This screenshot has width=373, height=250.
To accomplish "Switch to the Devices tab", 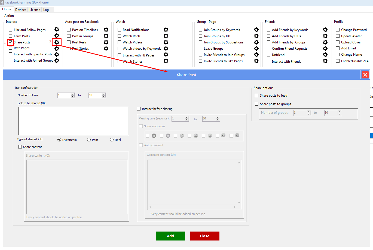I will (x=21, y=10).
